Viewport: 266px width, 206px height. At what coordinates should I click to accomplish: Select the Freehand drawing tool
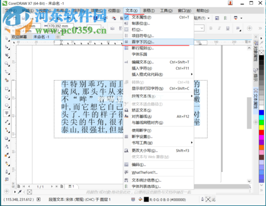coord(7,72)
